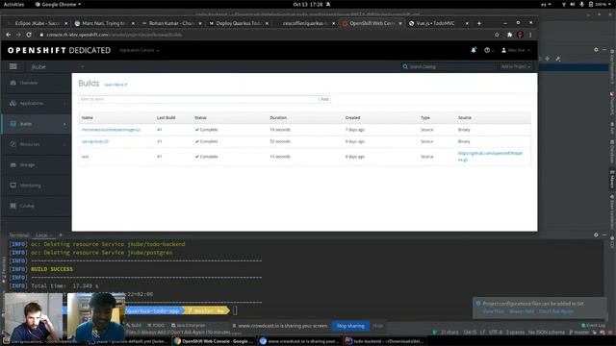Click Don't Ask Again in IDE notification
Image resolution: width=616 pixels, height=346 pixels.
[x=555, y=311]
